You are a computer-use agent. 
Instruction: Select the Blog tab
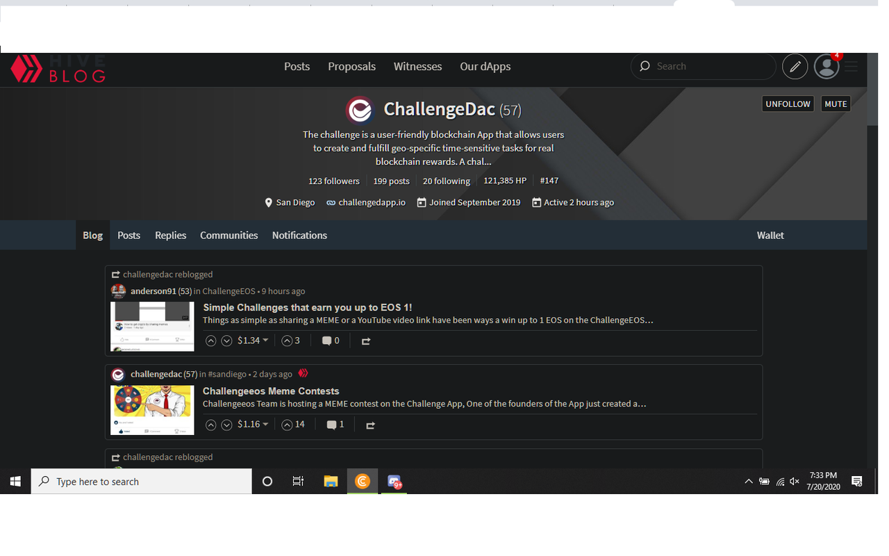[x=92, y=235]
